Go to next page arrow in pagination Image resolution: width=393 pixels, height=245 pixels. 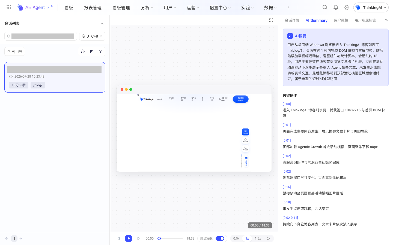pos(21,238)
